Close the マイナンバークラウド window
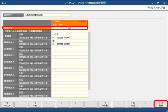168x112 pixels. (164, 3)
